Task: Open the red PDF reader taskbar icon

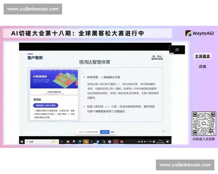Action: (116, 142)
